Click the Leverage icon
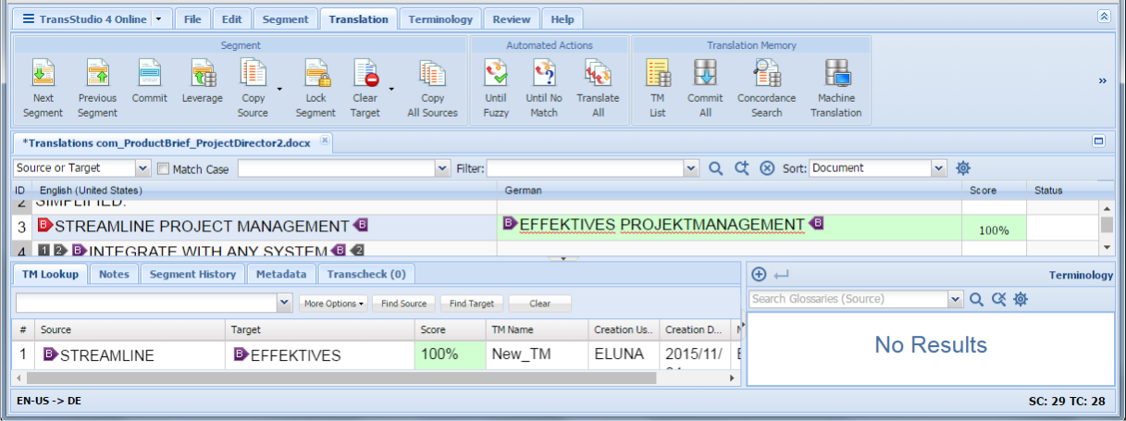This screenshot has width=1126, height=421. (x=203, y=74)
